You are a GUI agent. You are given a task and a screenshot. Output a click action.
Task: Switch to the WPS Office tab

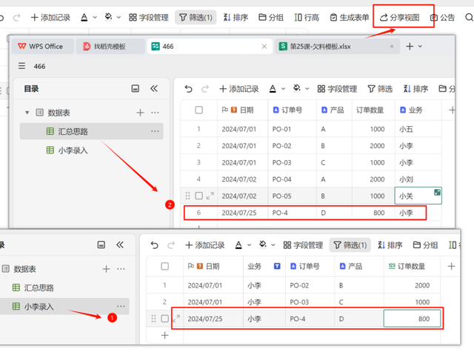coord(42,46)
